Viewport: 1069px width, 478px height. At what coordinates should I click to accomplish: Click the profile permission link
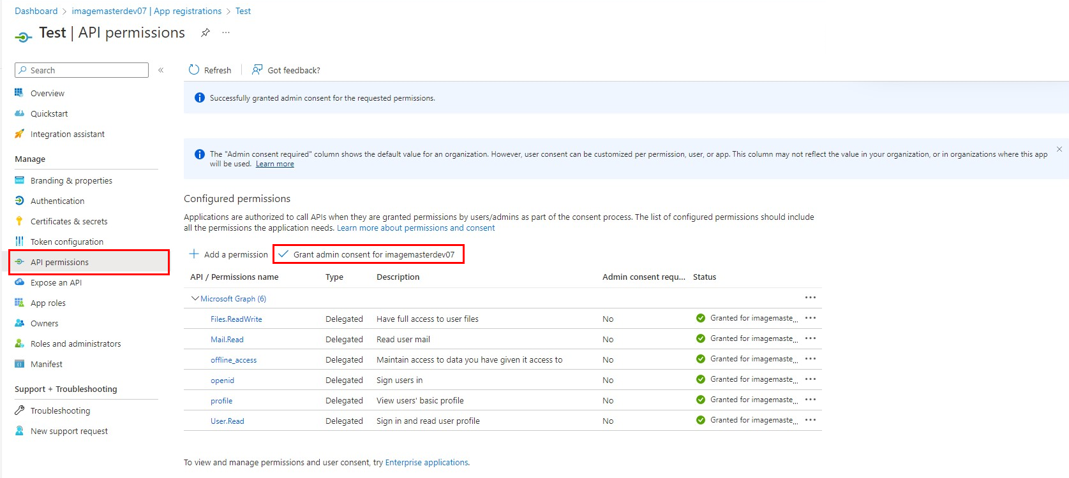pos(221,400)
